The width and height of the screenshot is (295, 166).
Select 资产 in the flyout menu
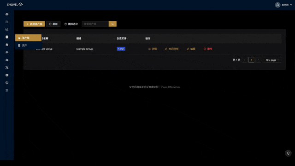click(x=29, y=46)
